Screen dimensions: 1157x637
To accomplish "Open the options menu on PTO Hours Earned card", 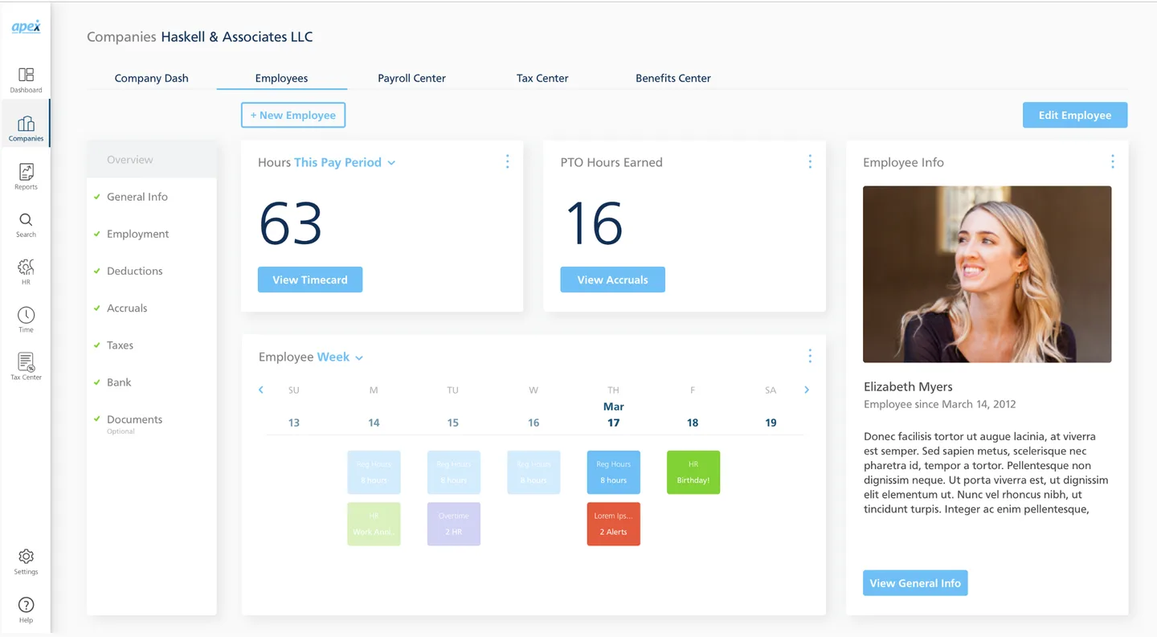I will [x=810, y=161].
